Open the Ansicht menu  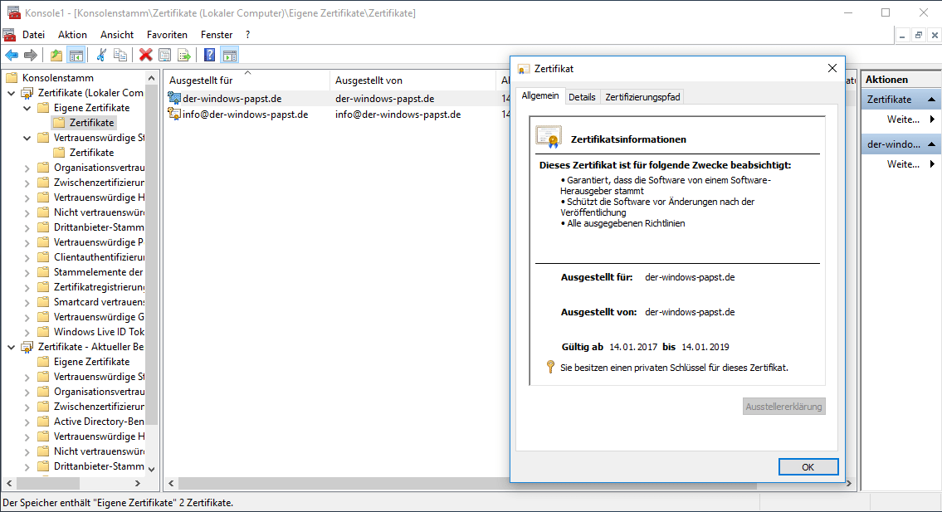coord(117,35)
